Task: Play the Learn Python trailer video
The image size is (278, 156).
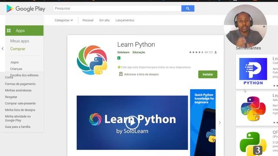Action: [132, 122]
